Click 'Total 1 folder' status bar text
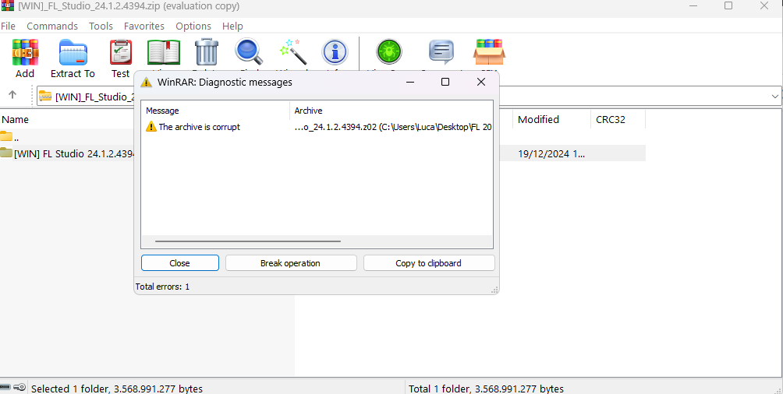Screen dimensions: 783x394 coord(486,389)
